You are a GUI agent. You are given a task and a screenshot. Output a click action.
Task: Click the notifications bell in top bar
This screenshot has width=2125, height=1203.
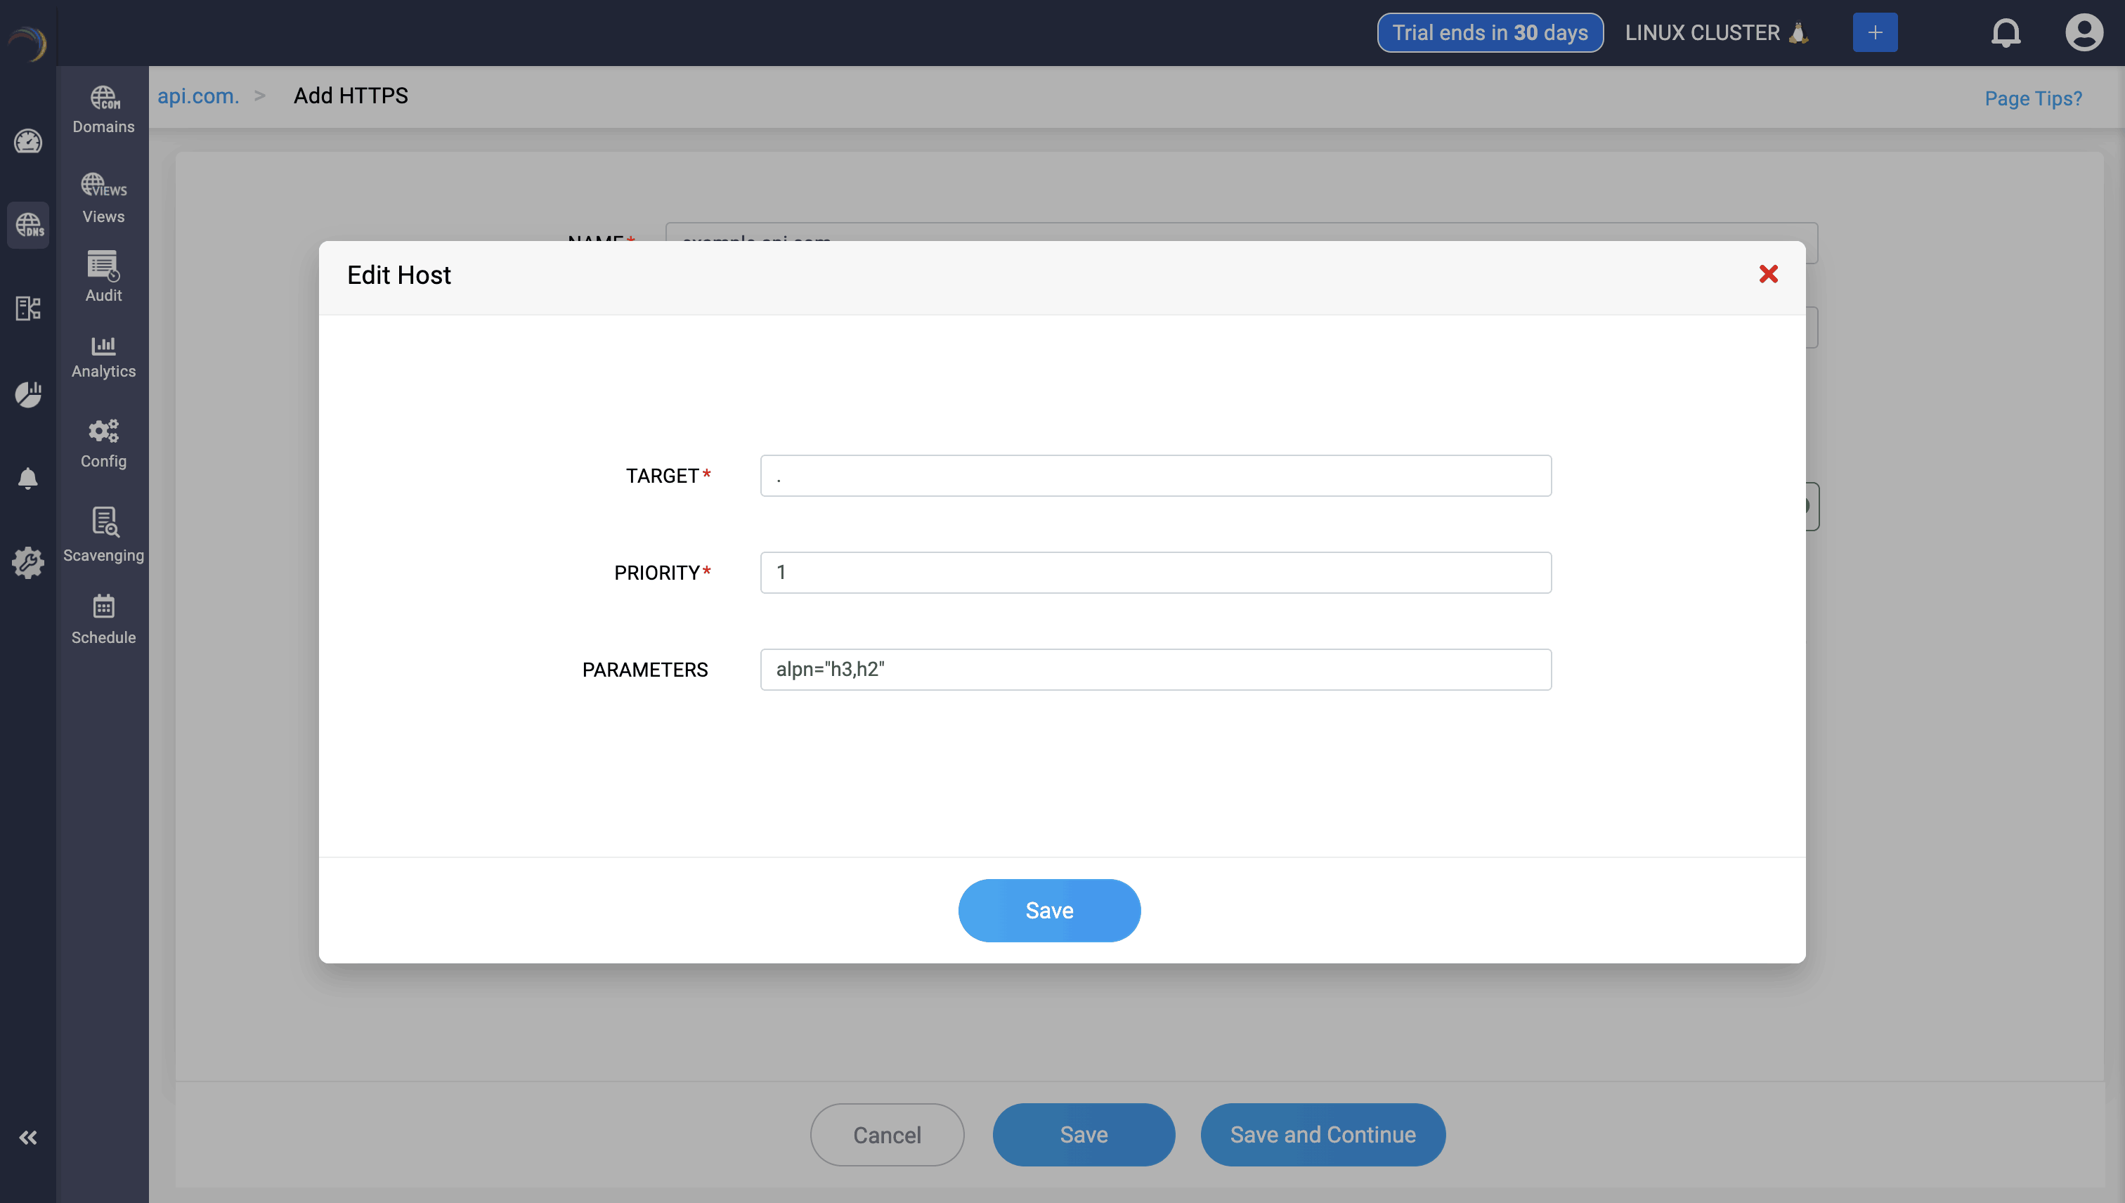pyautogui.click(x=2006, y=33)
